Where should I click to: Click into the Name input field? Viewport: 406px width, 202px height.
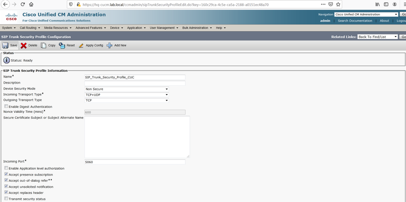(x=135, y=77)
